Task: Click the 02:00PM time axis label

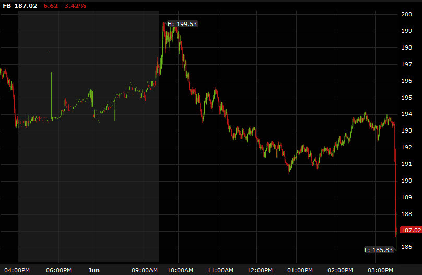Action: pyautogui.click(x=340, y=270)
